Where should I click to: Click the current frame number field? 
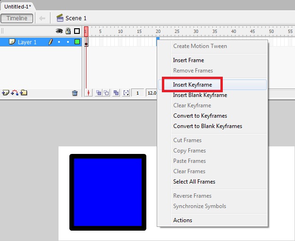click(137, 93)
